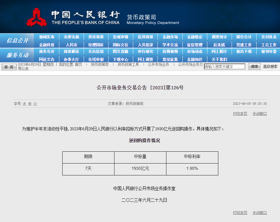Go to 金融市场 section
Viewport: 280px width, 222px height.
pyautogui.click(x=170, y=37)
